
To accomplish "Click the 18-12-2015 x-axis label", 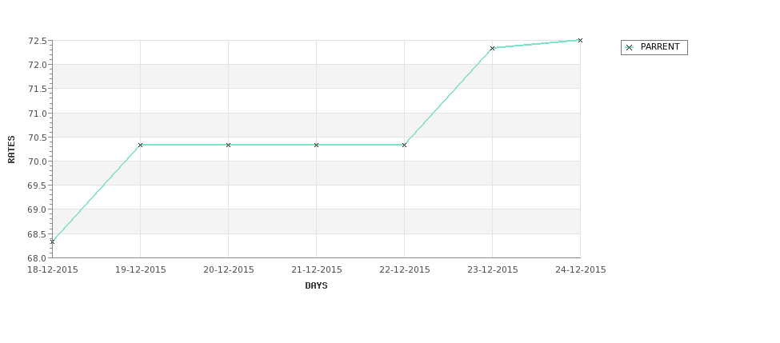I will pyautogui.click(x=53, y=269).
